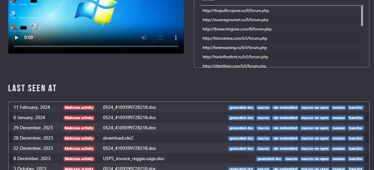The width and height of the screenshot is (374, 170).
Task: Open video fullscreen mode icon
Action: 160,38
